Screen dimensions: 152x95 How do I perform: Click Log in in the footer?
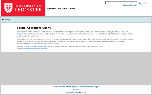point(97,87)
